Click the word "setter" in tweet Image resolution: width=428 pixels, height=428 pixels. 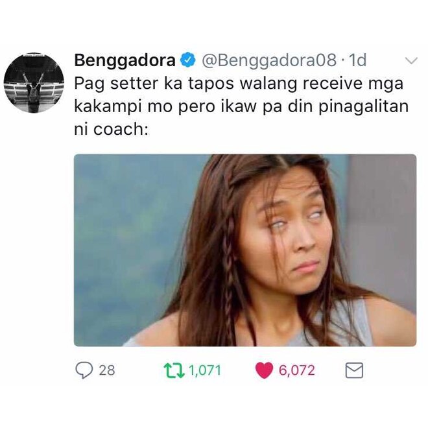(x=134, y=83)
